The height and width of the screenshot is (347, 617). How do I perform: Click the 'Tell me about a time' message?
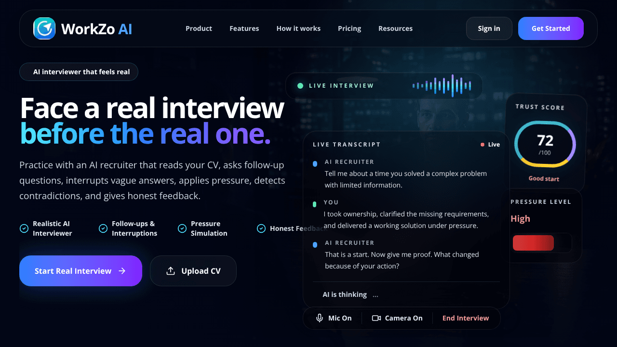tap(406, 179)
